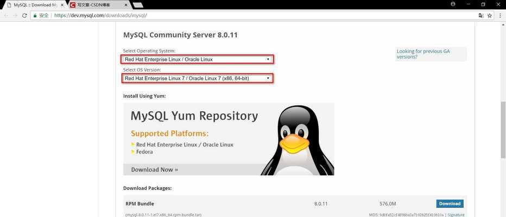Click the Install Using Yum label

pyautogui.click(x=144, y=96)
